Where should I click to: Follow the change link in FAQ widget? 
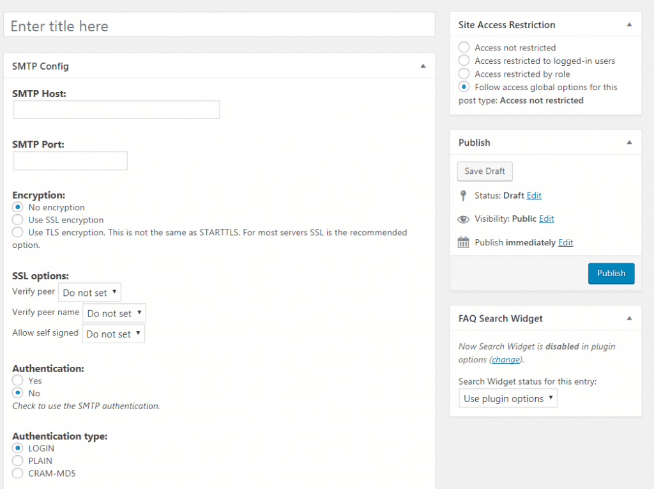[505, 360]
